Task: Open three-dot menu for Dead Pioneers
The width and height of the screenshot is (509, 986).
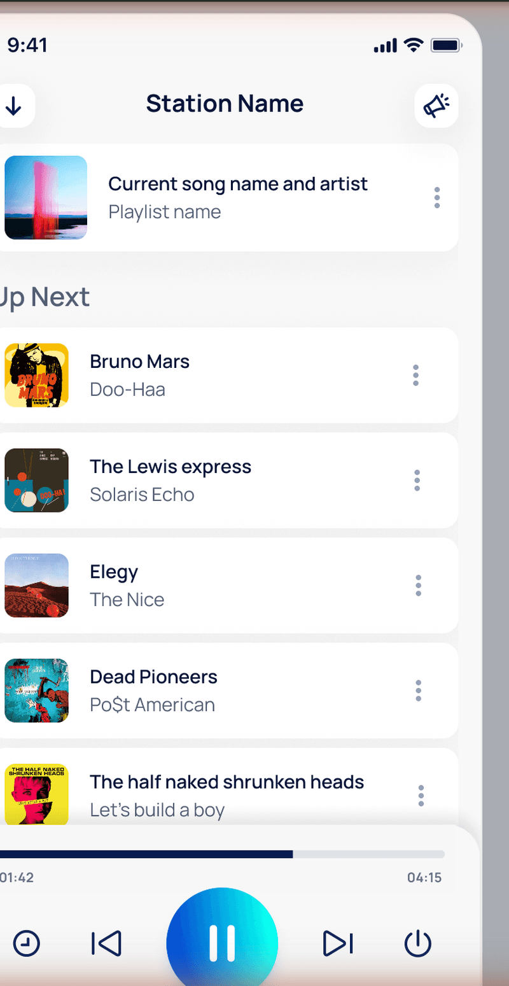Action: (419, 691)
